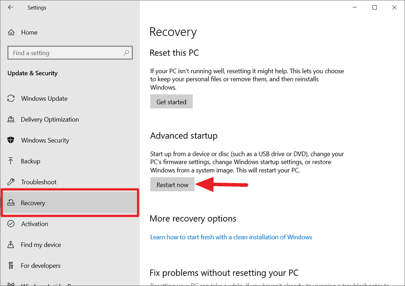This screenshot has width=405, height=286.
Task: Click the Delivery Optimization icon
Action: click(11, 119)
